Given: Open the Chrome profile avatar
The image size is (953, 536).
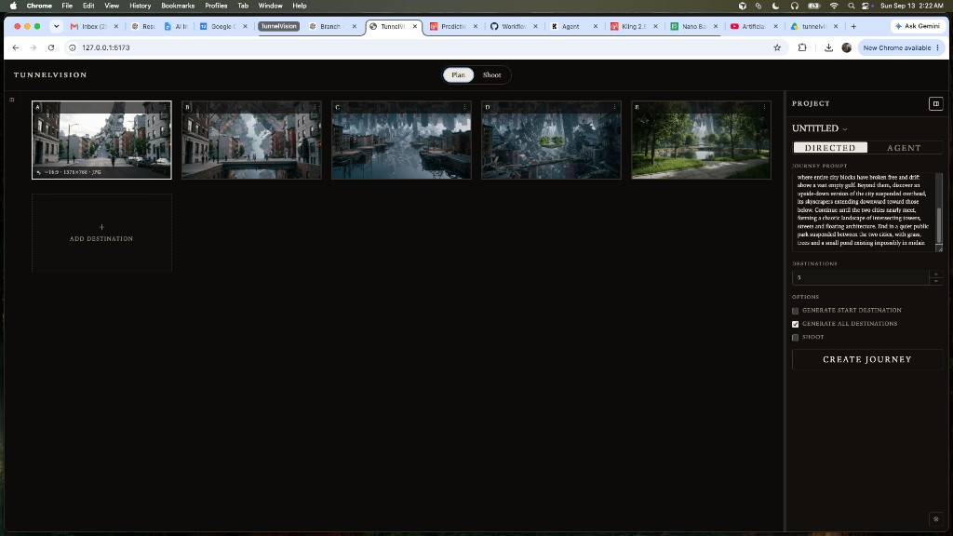Looking at the screenshot, I should (x=847, y=47).
